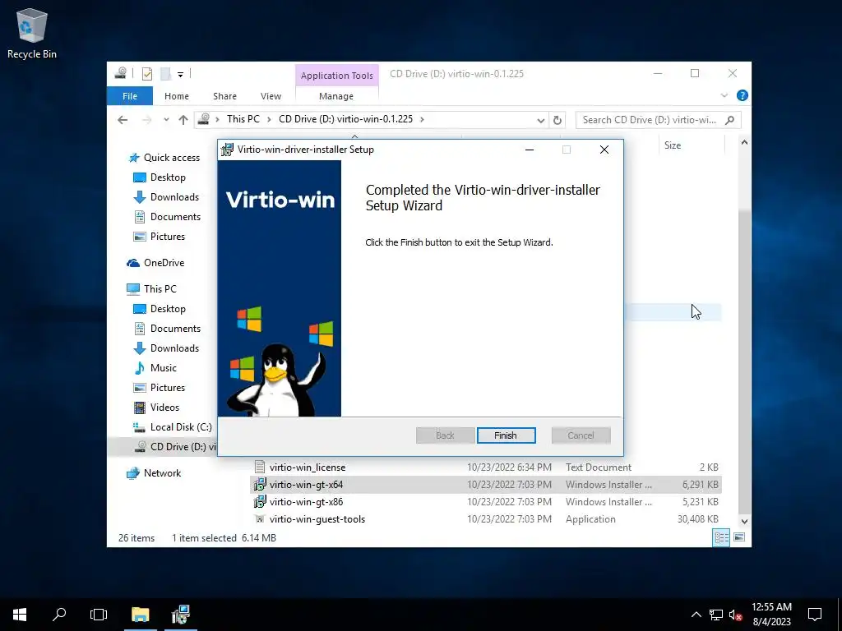Open the Windows Start menu
This screenshot has width=842, height=631.
tap(20, 615)
